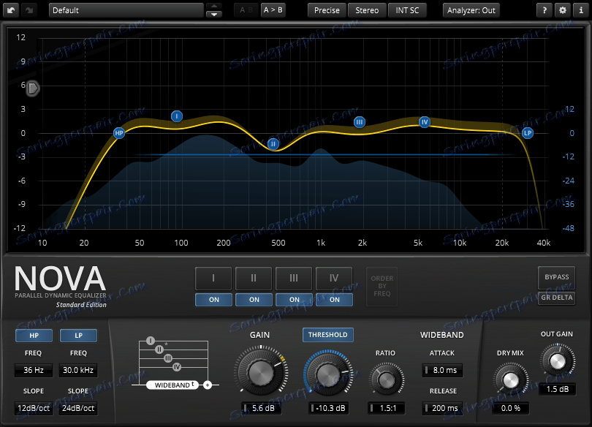Select band II tab button
592x427 pixels.
point(254,279)
